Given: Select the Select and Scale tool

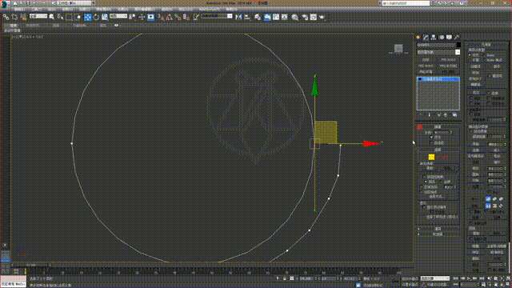Looking at the screenshot, I should (105, 17).
